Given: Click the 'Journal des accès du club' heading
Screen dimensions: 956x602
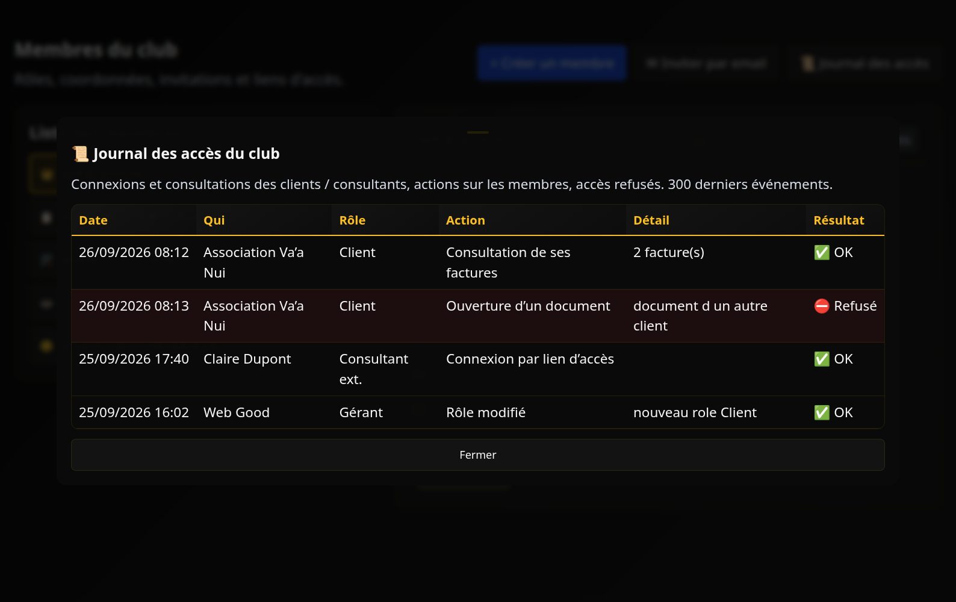Looking at the screenshot, I should coord(186,154).
